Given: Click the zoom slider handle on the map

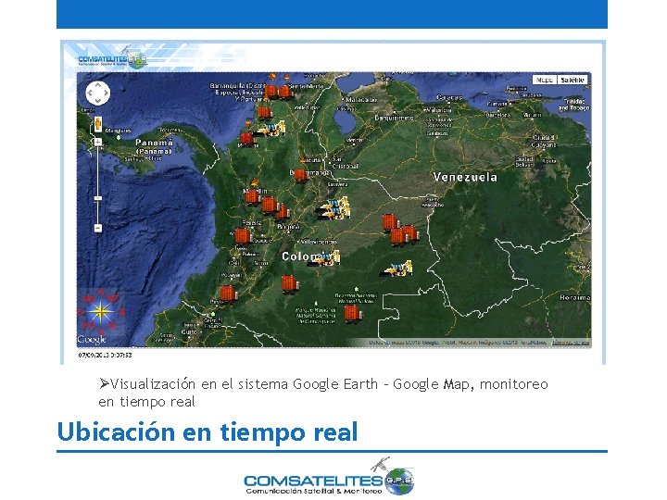Looking at the screenshot, I should click(x=98, y=198).
